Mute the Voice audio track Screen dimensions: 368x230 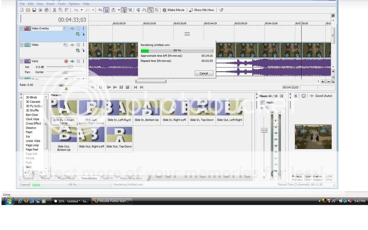coord(78,61)
